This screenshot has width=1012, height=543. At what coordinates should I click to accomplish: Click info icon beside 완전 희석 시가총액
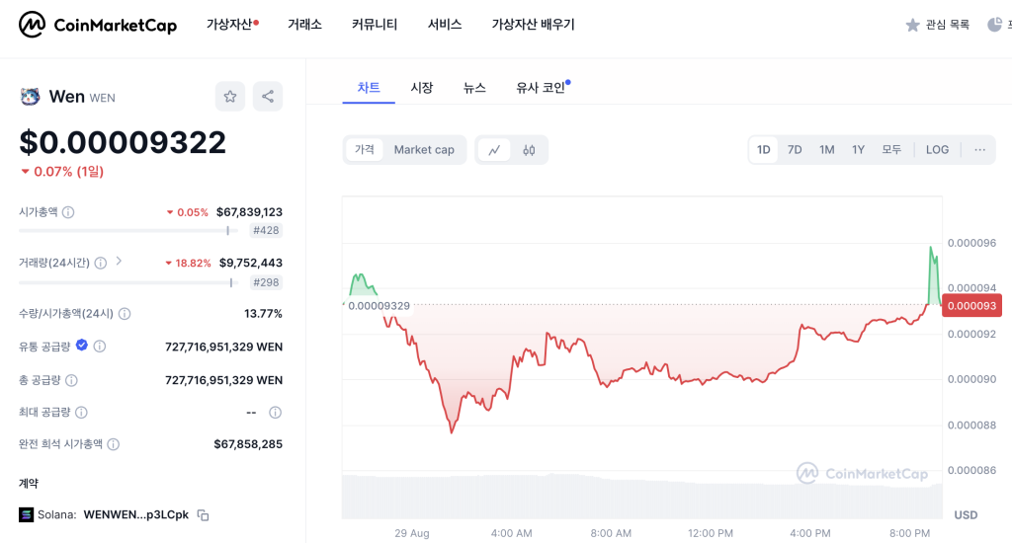(113, 444)
